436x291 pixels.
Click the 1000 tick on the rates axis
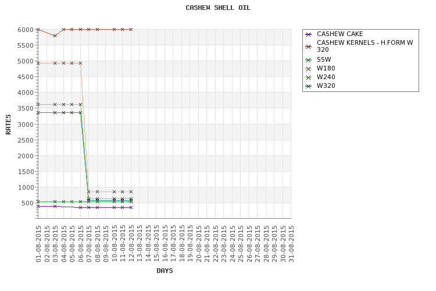(x=26, y=187)
